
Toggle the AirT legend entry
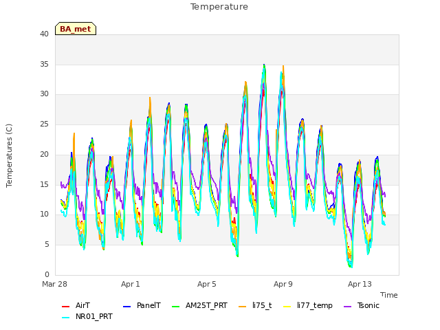(x=76, y=305)
